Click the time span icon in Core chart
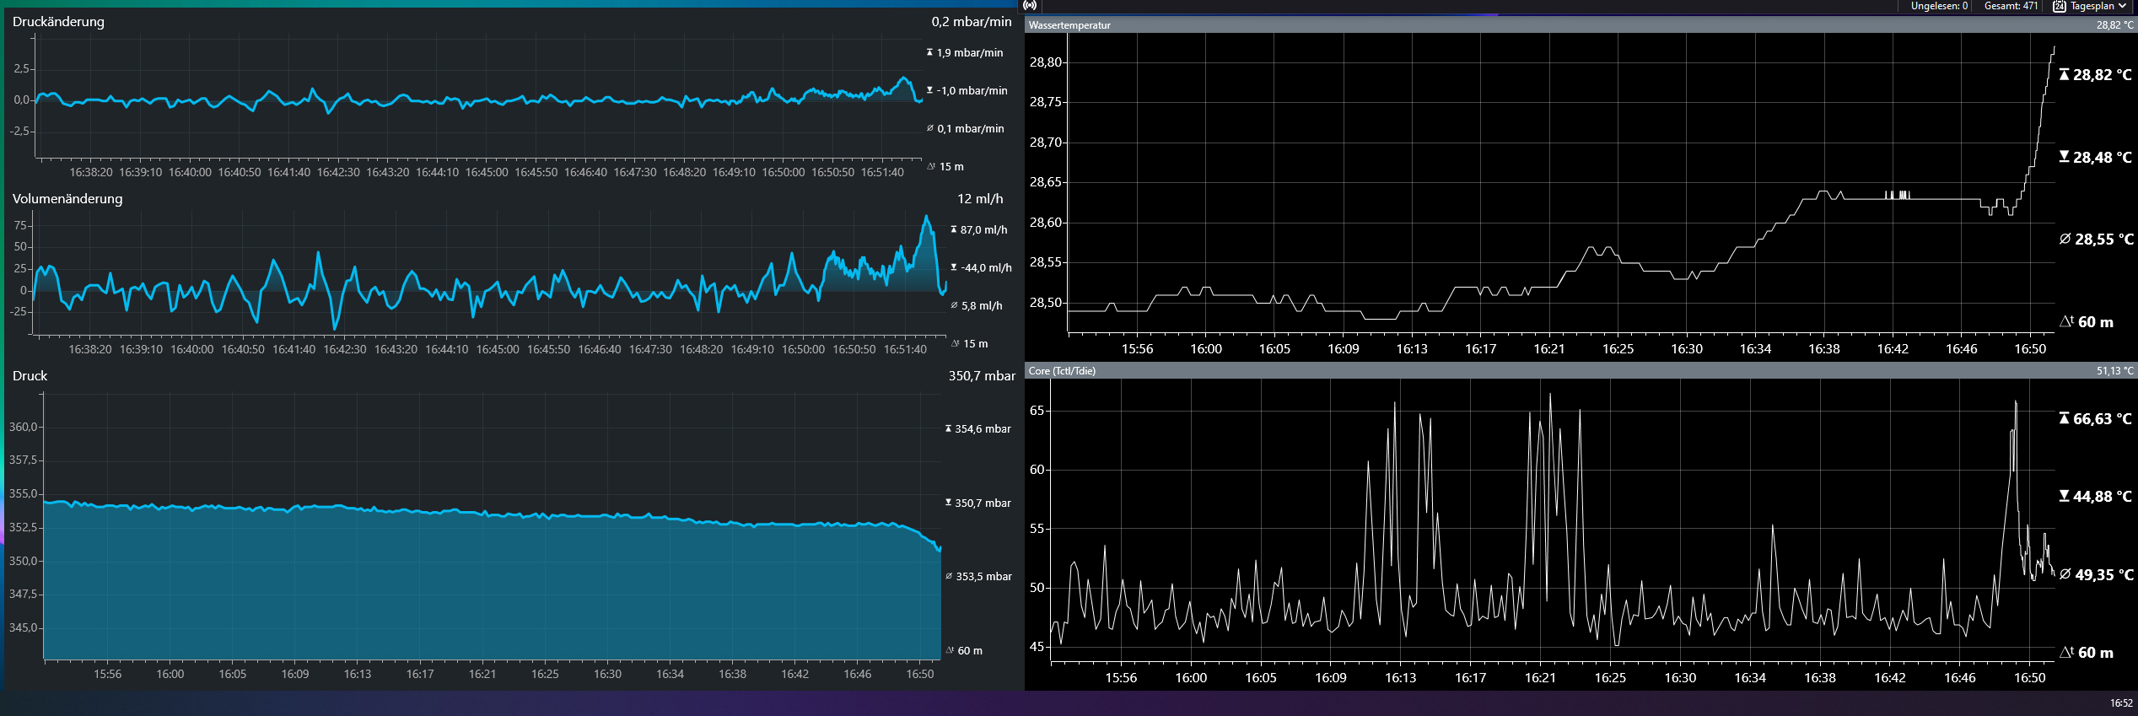 pyautogui.click(x=2067, y=652)
